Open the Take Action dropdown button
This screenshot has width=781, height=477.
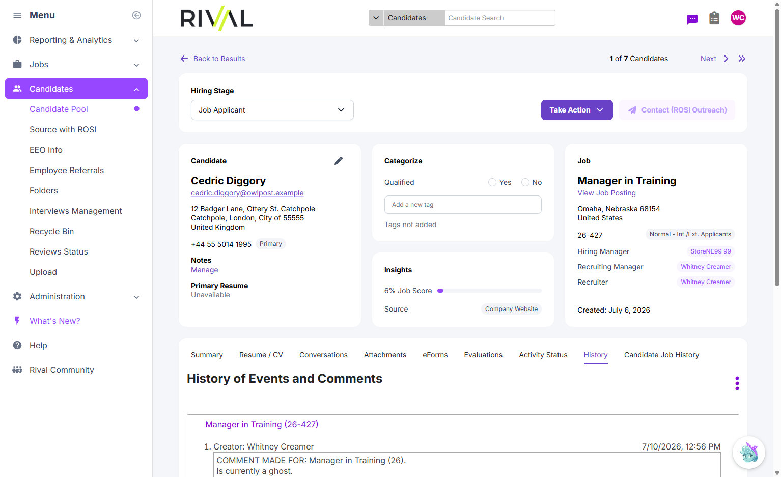click(x=577, y=110)
